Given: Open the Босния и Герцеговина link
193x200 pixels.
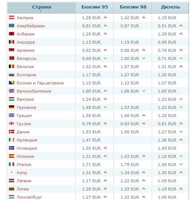Looking at the screenshot, I should pos(40,83).
